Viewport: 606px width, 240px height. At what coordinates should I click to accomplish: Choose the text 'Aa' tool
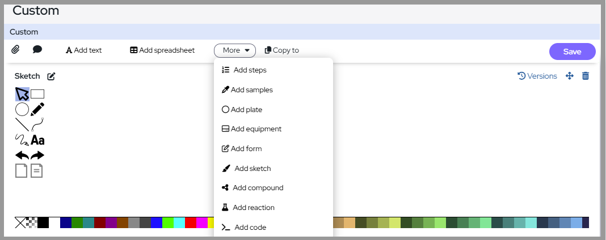(x=37, y=140)
